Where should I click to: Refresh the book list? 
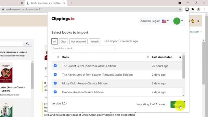click(x=95, y=41)
